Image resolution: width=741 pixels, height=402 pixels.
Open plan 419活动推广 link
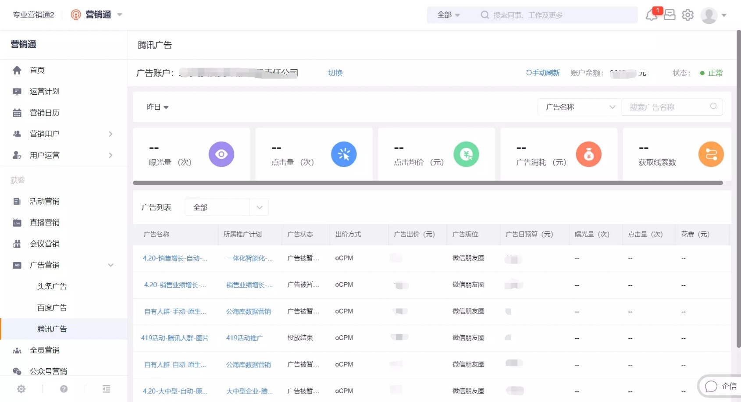point(245,338)
